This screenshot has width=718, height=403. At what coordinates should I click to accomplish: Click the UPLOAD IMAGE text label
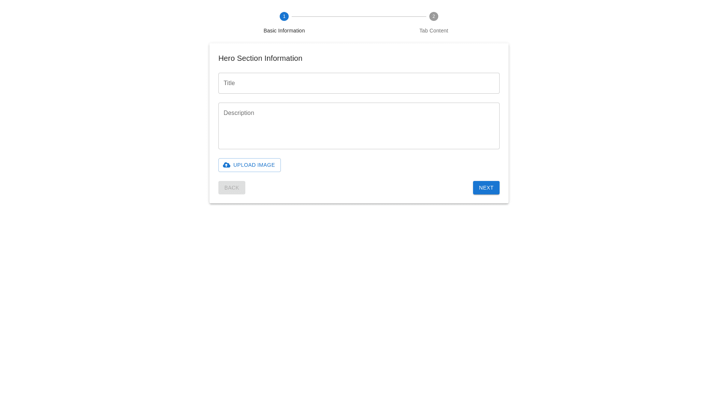coord(254,165)
